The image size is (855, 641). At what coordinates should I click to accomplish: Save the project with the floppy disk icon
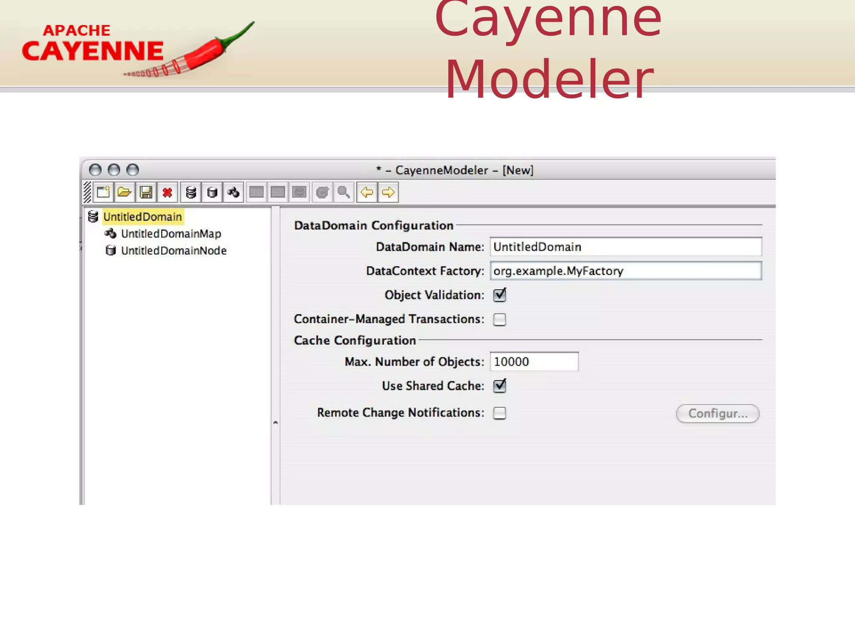coord(146,192)
